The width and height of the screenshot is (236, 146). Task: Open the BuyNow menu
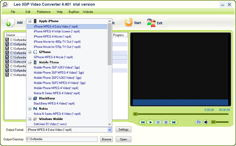74,12
